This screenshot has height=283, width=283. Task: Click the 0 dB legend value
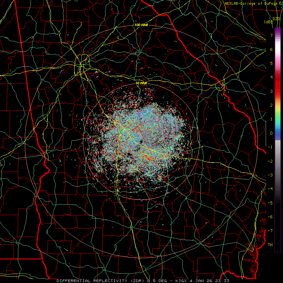tap(271, 133)
